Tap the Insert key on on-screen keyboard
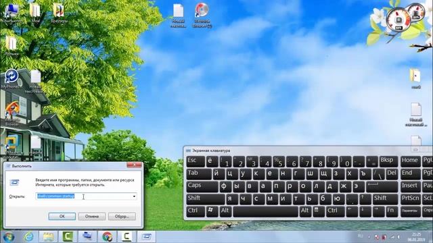Screen dimensions: 433x243 411,186
